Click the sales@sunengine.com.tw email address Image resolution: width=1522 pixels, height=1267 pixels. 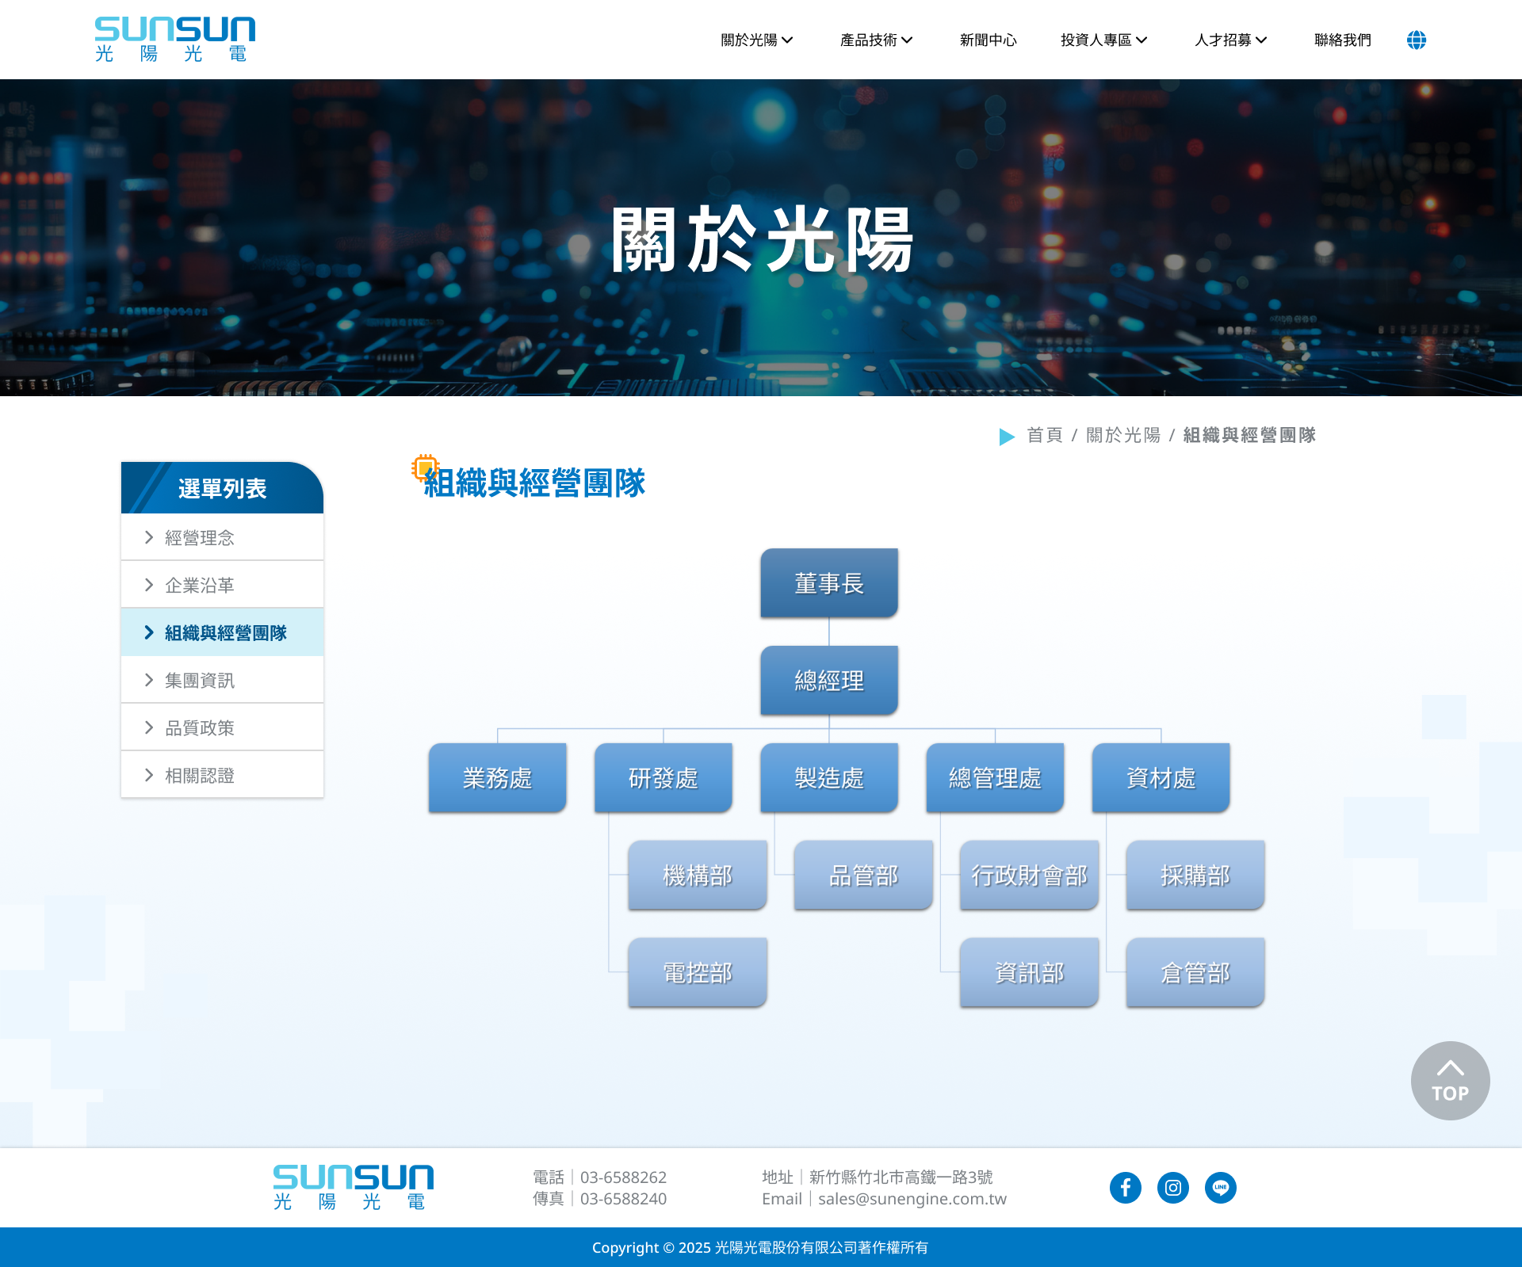[x=912, y=1199]
